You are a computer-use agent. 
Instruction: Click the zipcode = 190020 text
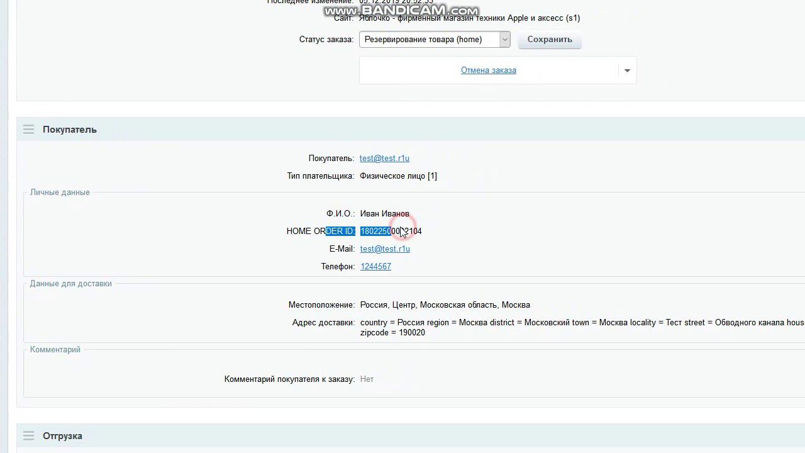[392, 332]
